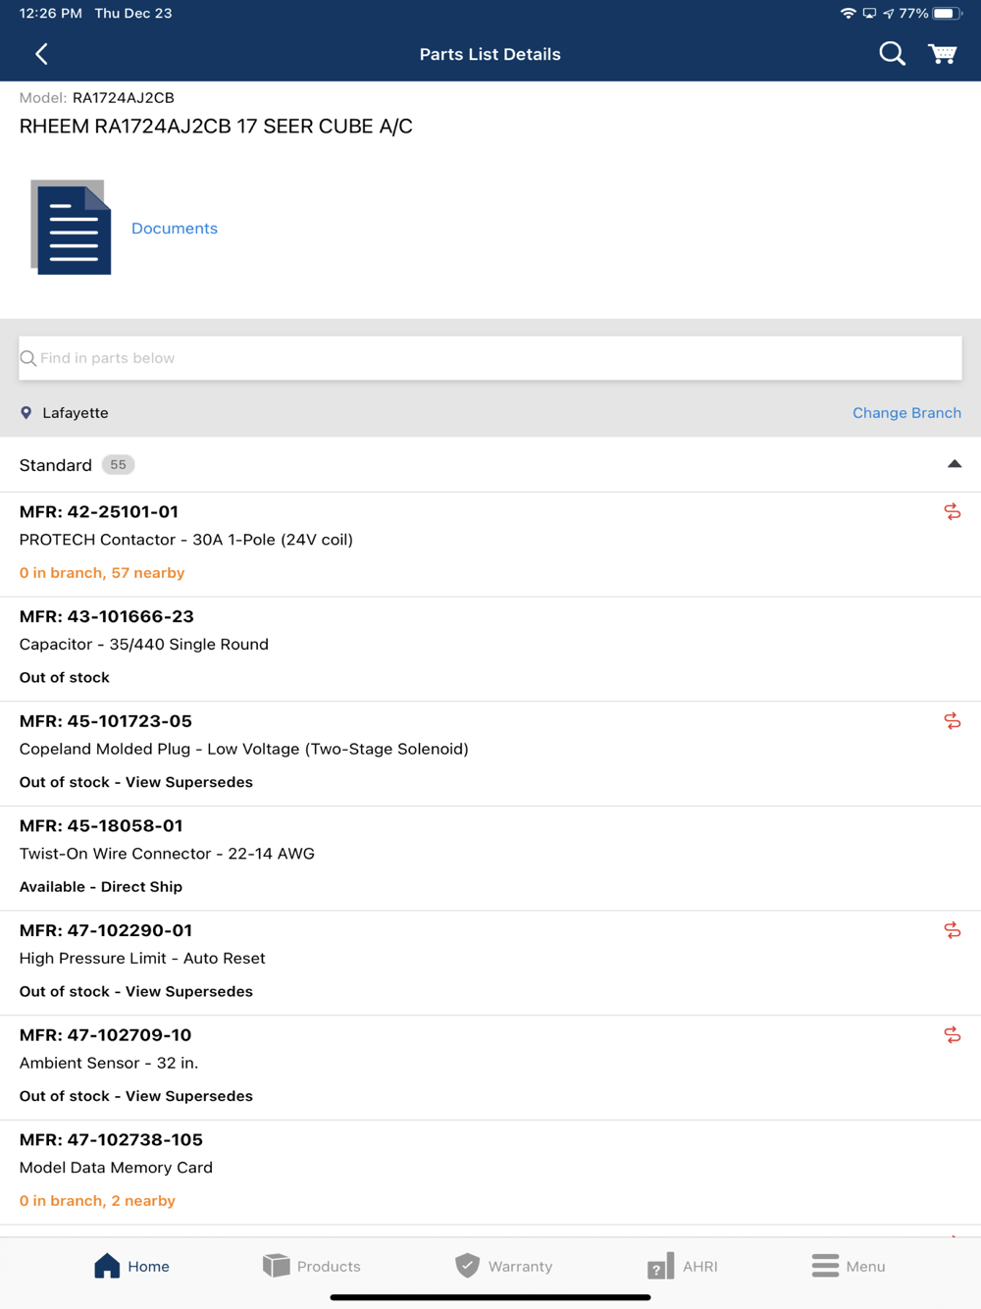Open Ambient Sensor - 32 in. part
This screenshot has height=1309, width=981.
[490, 1068]
